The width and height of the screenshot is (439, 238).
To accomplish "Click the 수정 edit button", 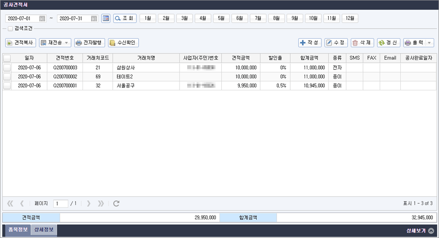I will tap(336, 43).
